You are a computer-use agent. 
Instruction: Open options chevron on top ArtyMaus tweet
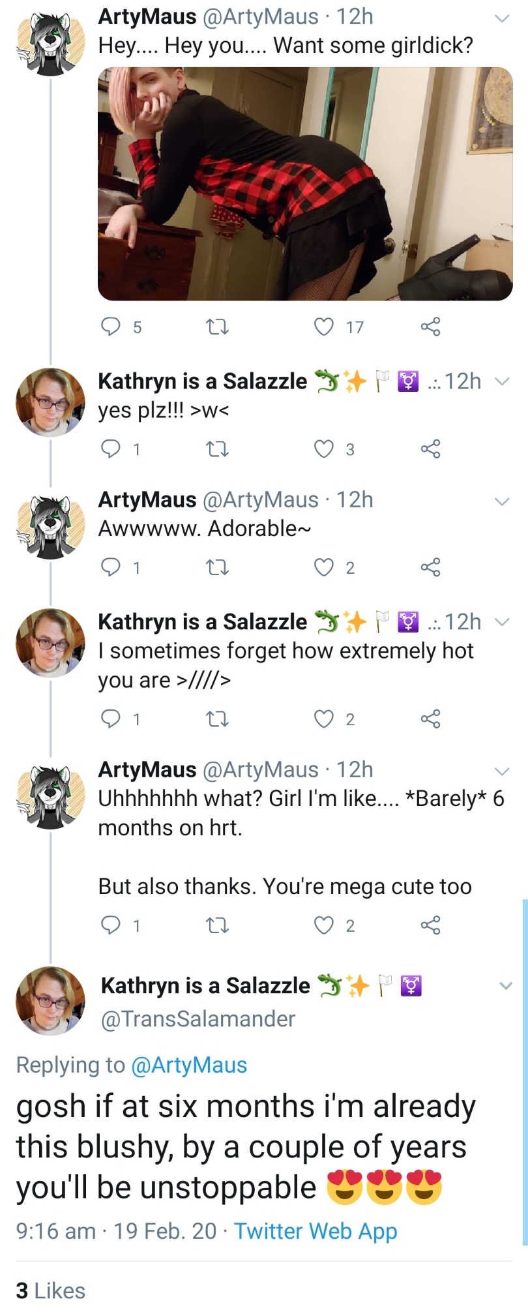coord(501,19)
